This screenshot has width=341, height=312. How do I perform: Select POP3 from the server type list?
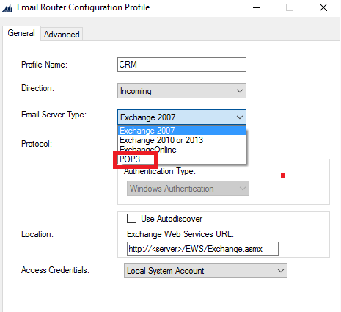point(182,159)
